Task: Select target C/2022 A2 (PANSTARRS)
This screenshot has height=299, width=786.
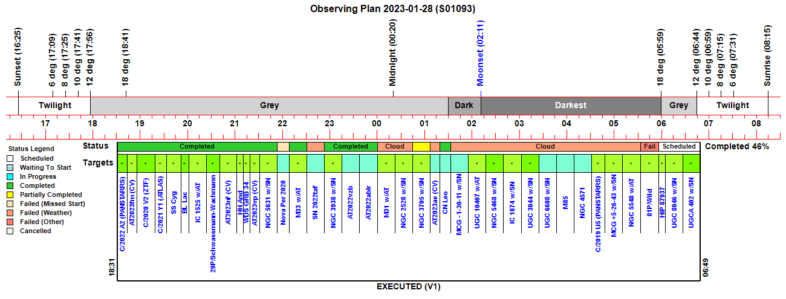Action: [x=123, y=214]
